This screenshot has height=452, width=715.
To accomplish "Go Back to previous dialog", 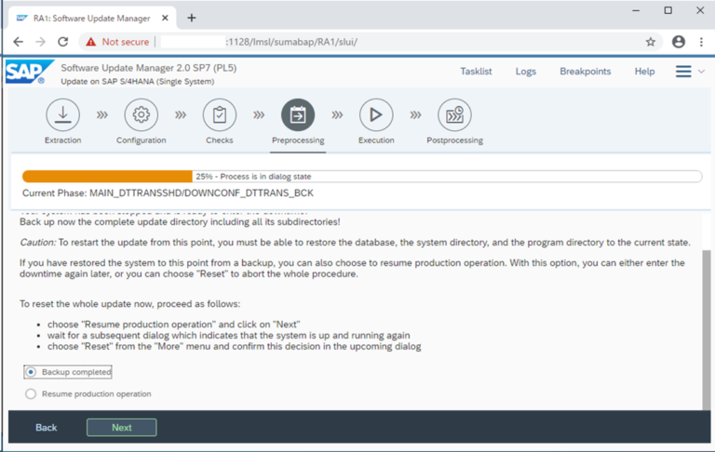I will click(47, 428).
